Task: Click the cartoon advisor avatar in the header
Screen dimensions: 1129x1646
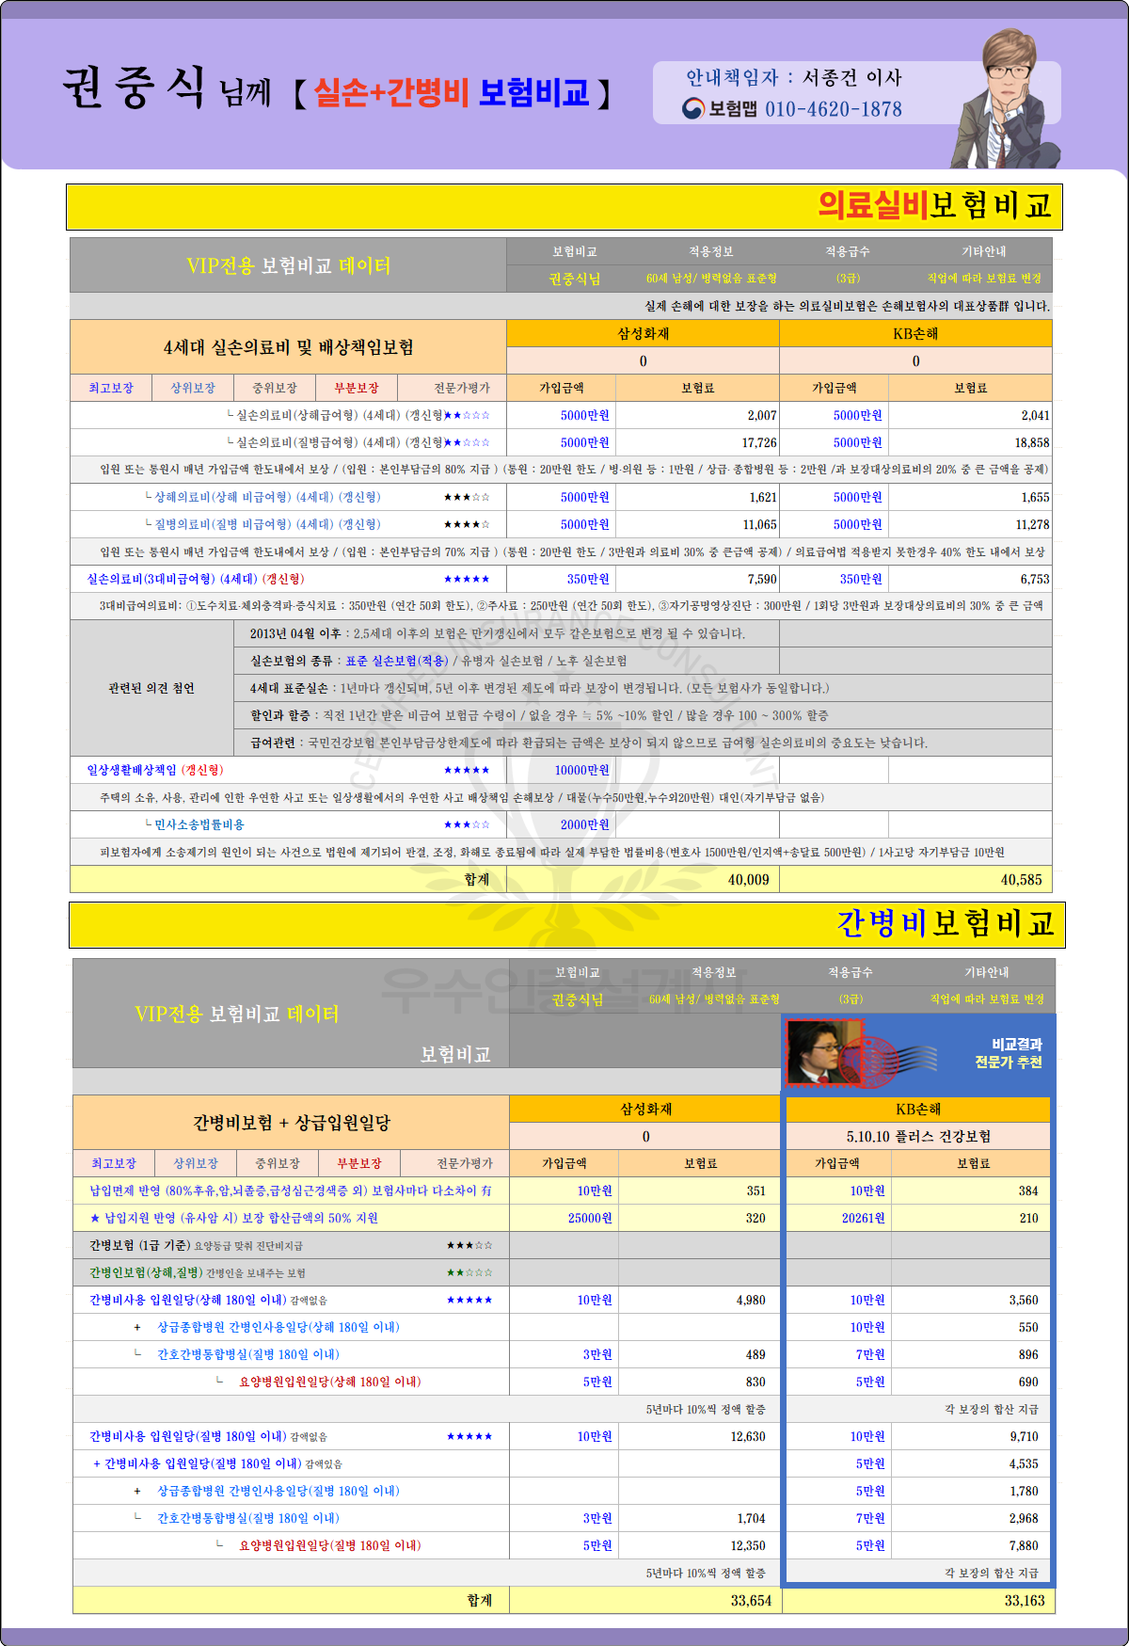Action: [1007, 99]
